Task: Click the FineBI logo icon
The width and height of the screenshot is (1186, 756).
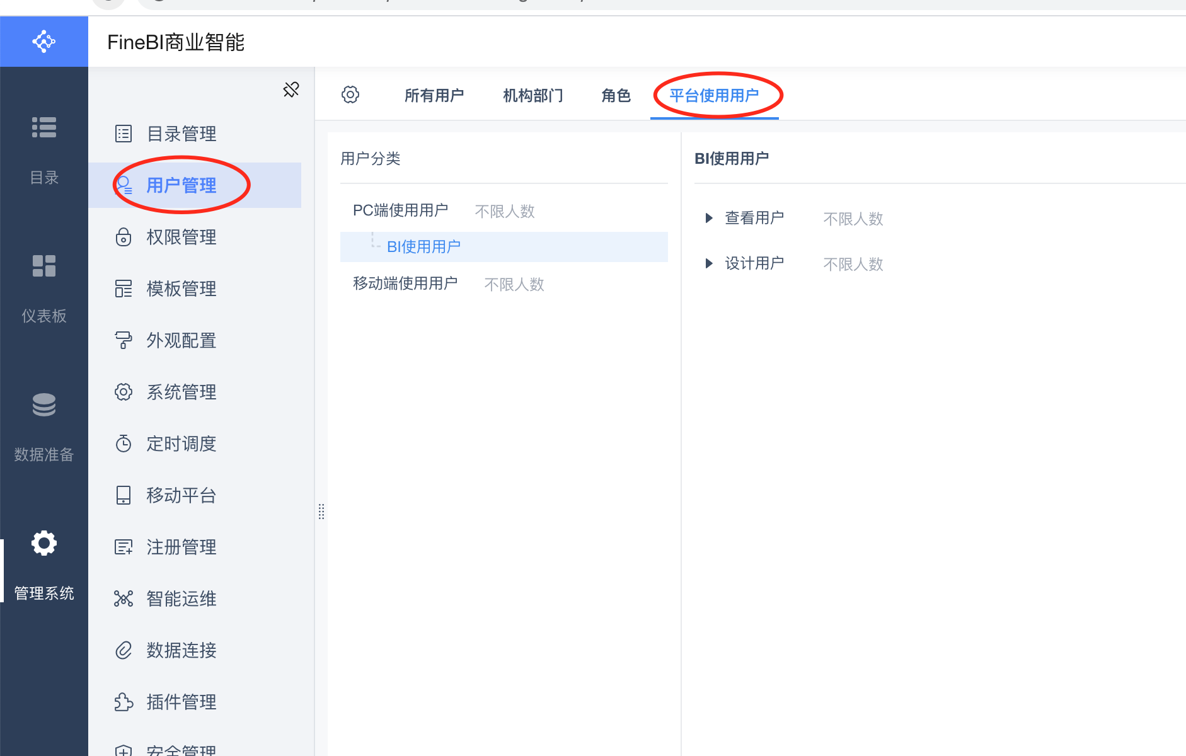Action: pos(44,42)
